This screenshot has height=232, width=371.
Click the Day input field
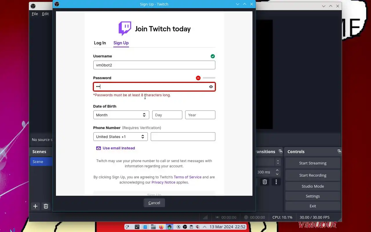point(167,115)
